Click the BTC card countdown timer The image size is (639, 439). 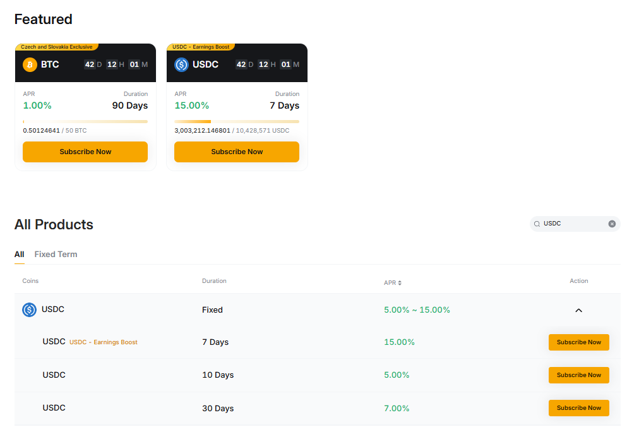point(116,64)
